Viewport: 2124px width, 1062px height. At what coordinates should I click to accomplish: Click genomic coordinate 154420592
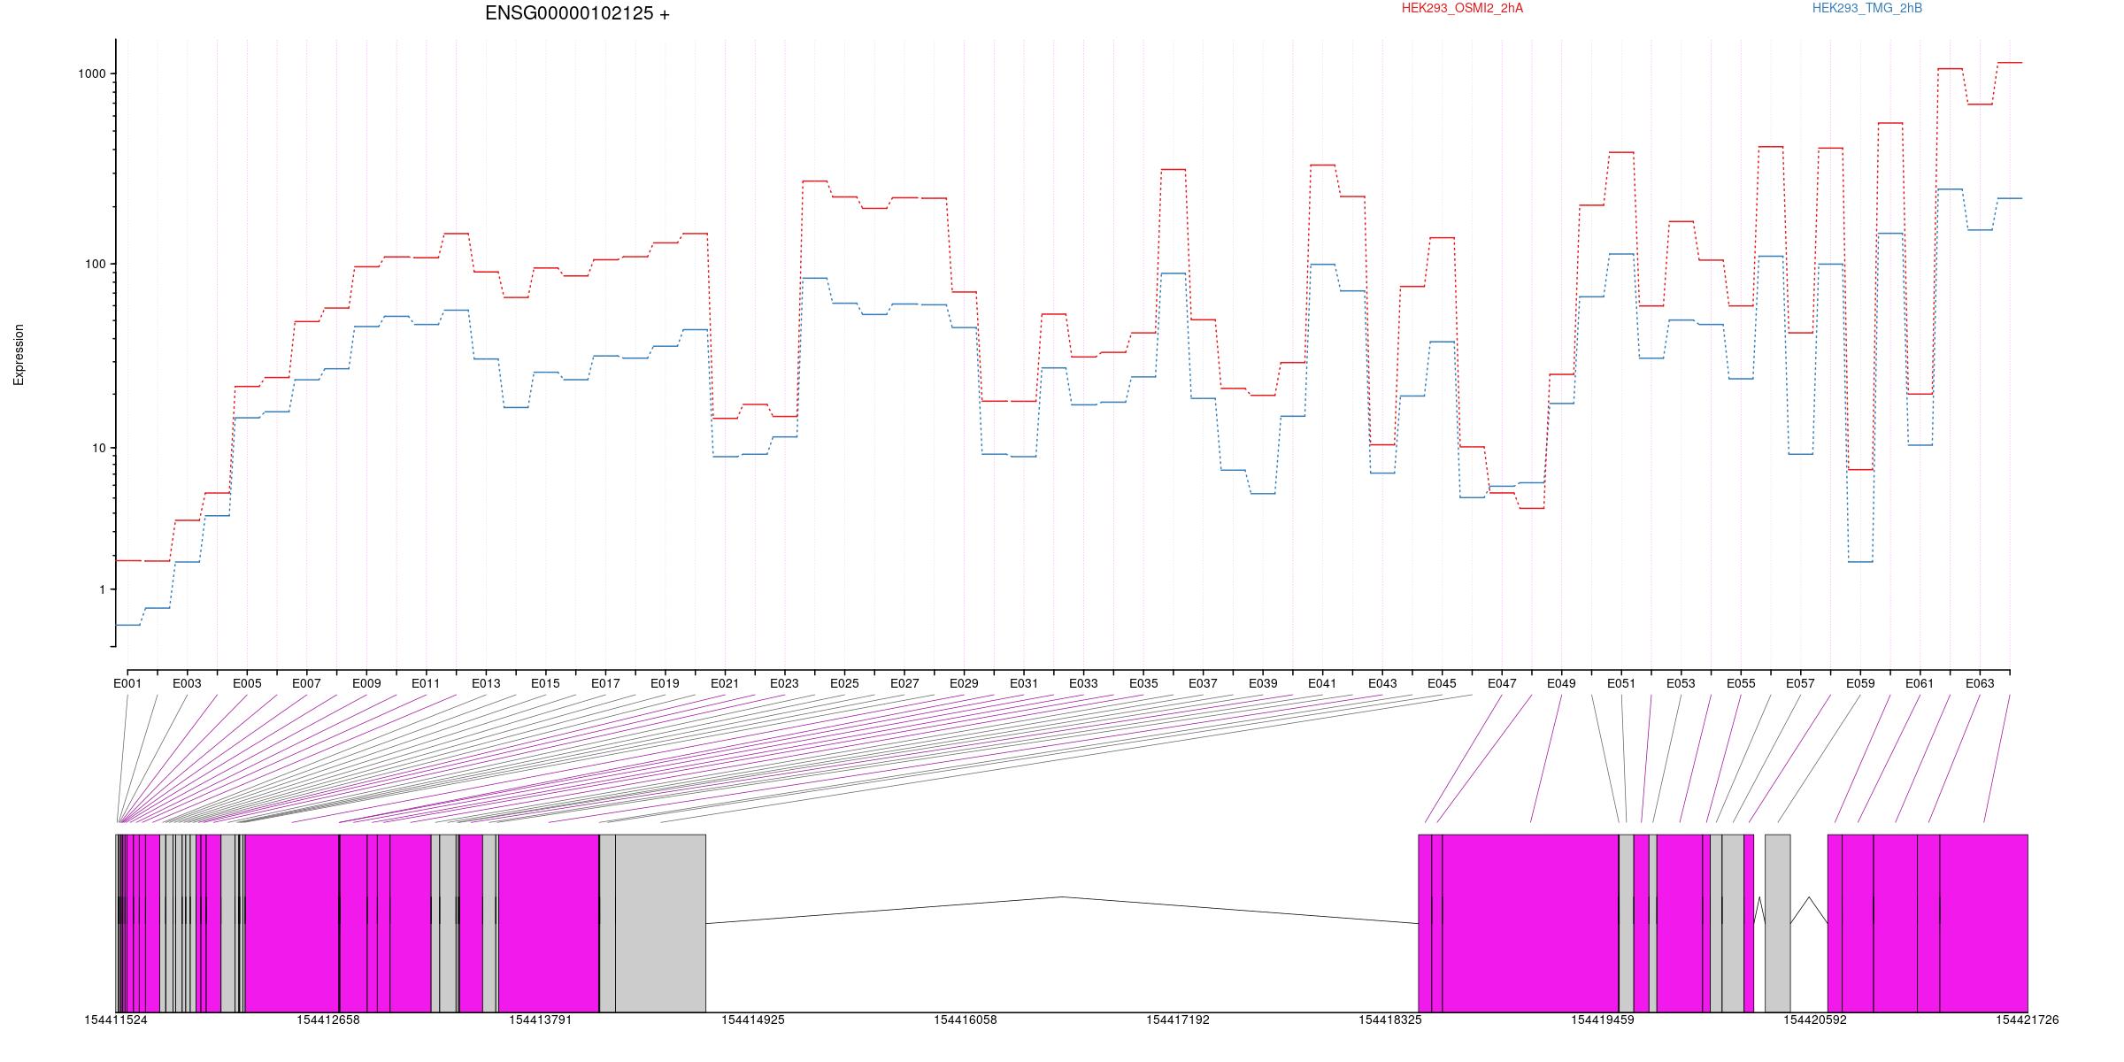[x=1815, y=1020]
